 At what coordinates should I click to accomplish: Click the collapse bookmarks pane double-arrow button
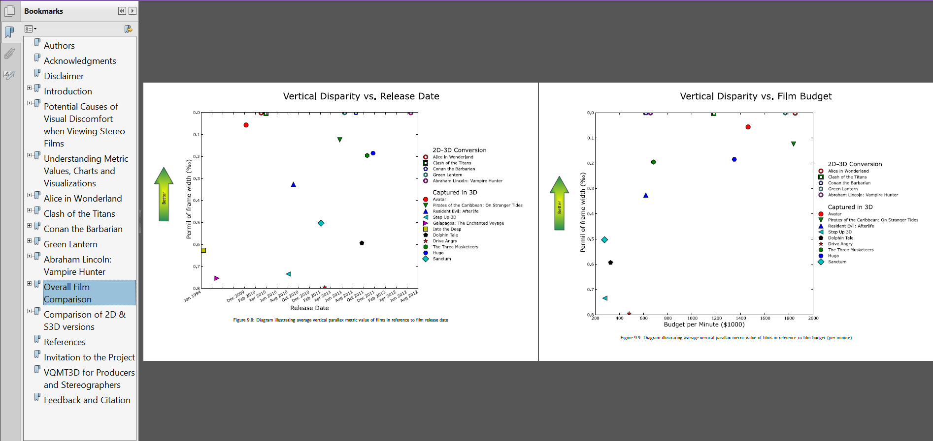[x=122, y=11]
